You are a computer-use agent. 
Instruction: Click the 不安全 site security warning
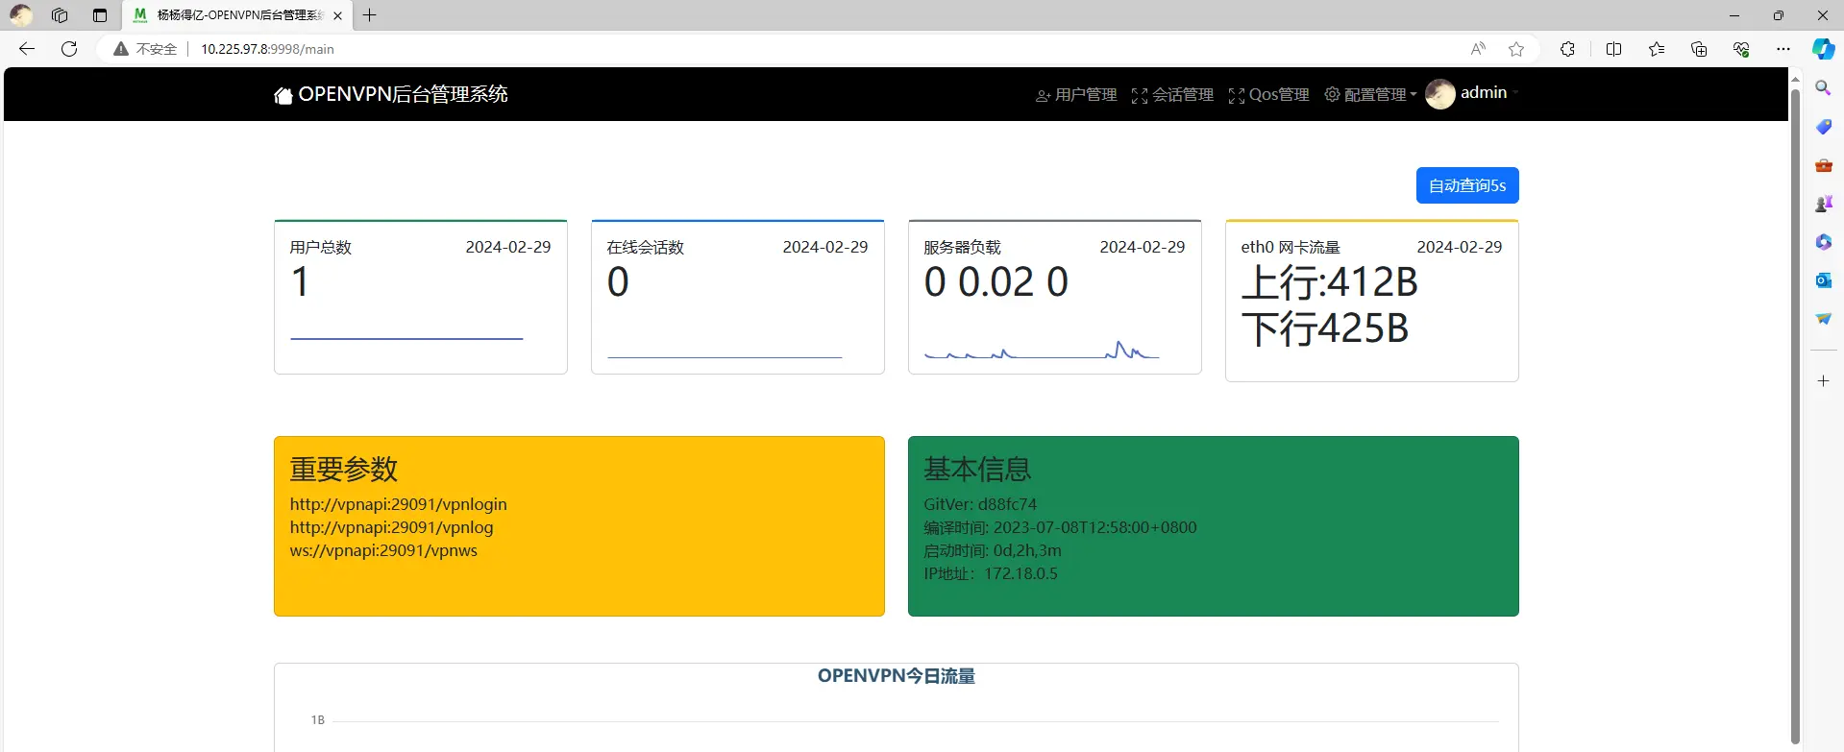[x=145, y=49]
